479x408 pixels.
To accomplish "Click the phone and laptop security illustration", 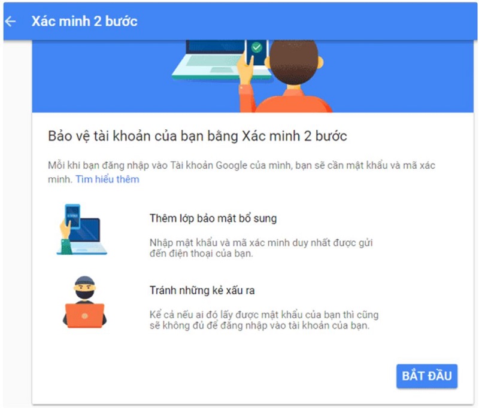I will [x=82, y=230].
